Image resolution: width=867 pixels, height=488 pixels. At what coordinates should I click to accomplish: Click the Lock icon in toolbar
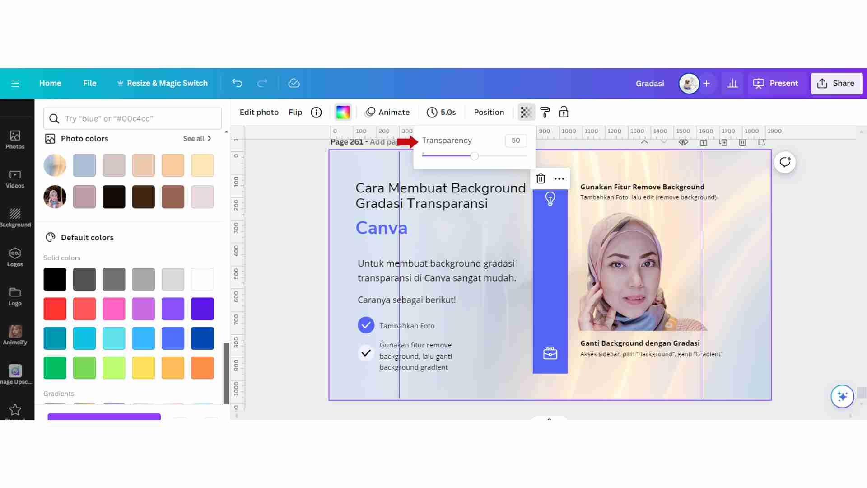coord(564,112)
